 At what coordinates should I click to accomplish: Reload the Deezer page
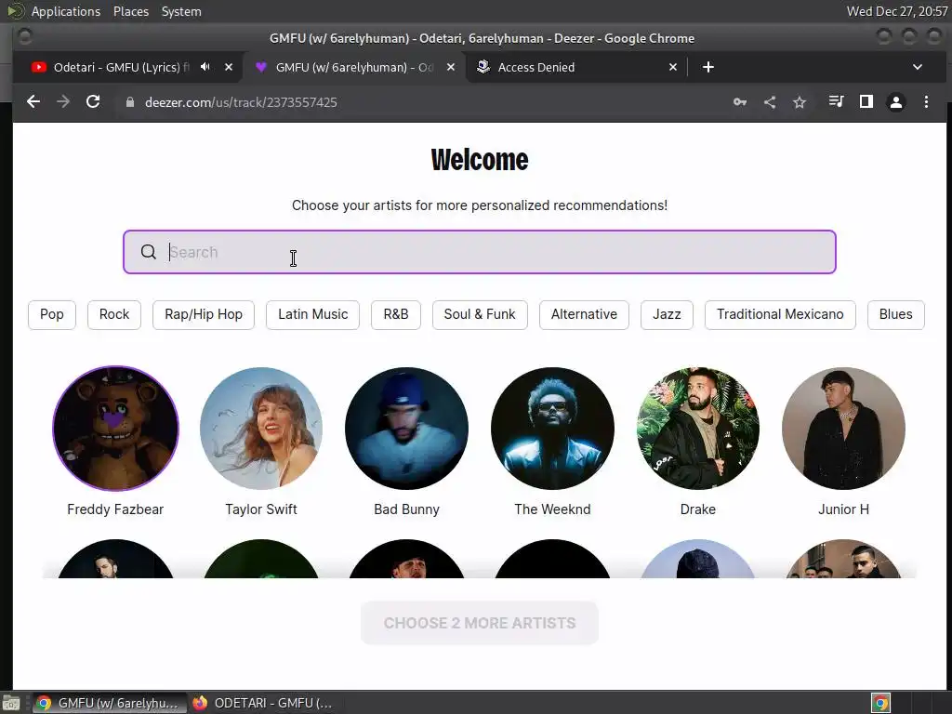(93, 102)
